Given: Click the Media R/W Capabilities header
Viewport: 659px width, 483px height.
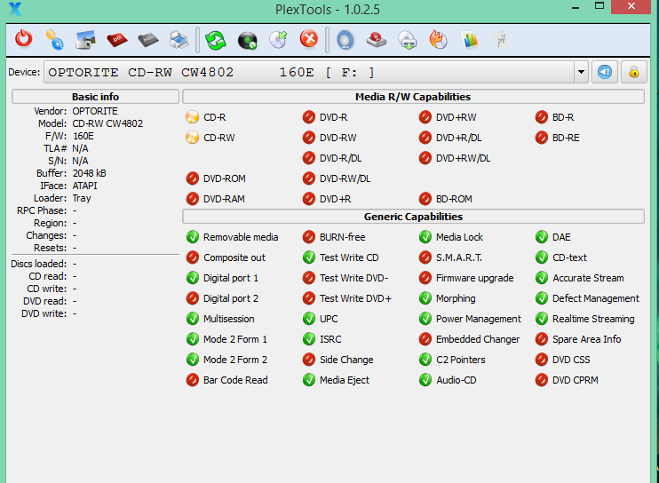Looking at the screenshot, I should click(413, 97).
